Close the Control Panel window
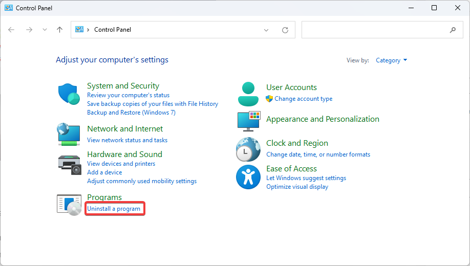The height and width of the screenshot is (266, 470). (x=457, y=8)
